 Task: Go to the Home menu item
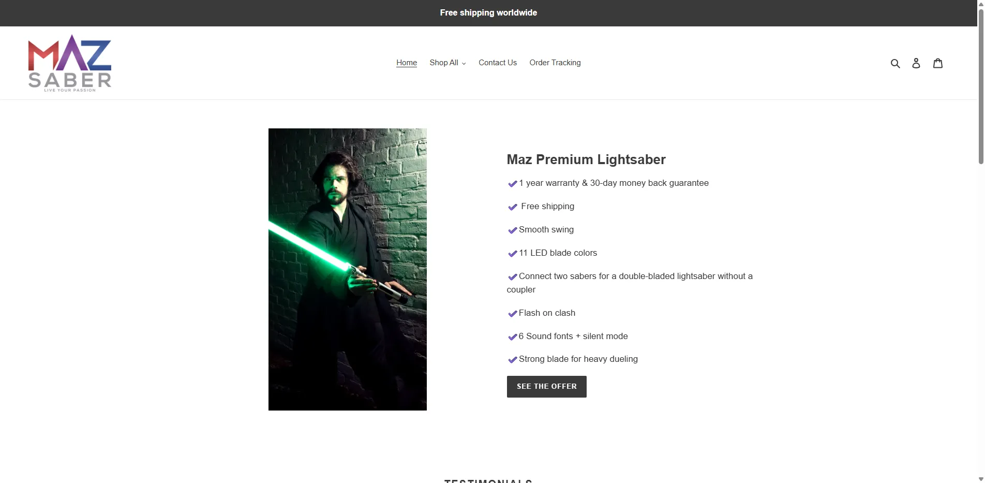coord(407,63)
